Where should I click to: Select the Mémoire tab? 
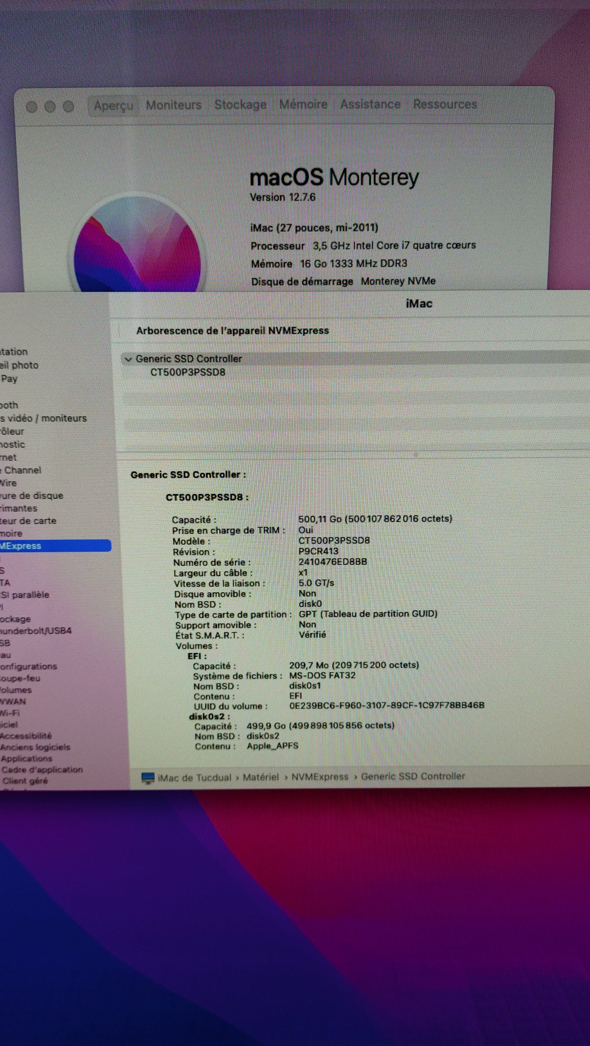click(x=303, y=104)
